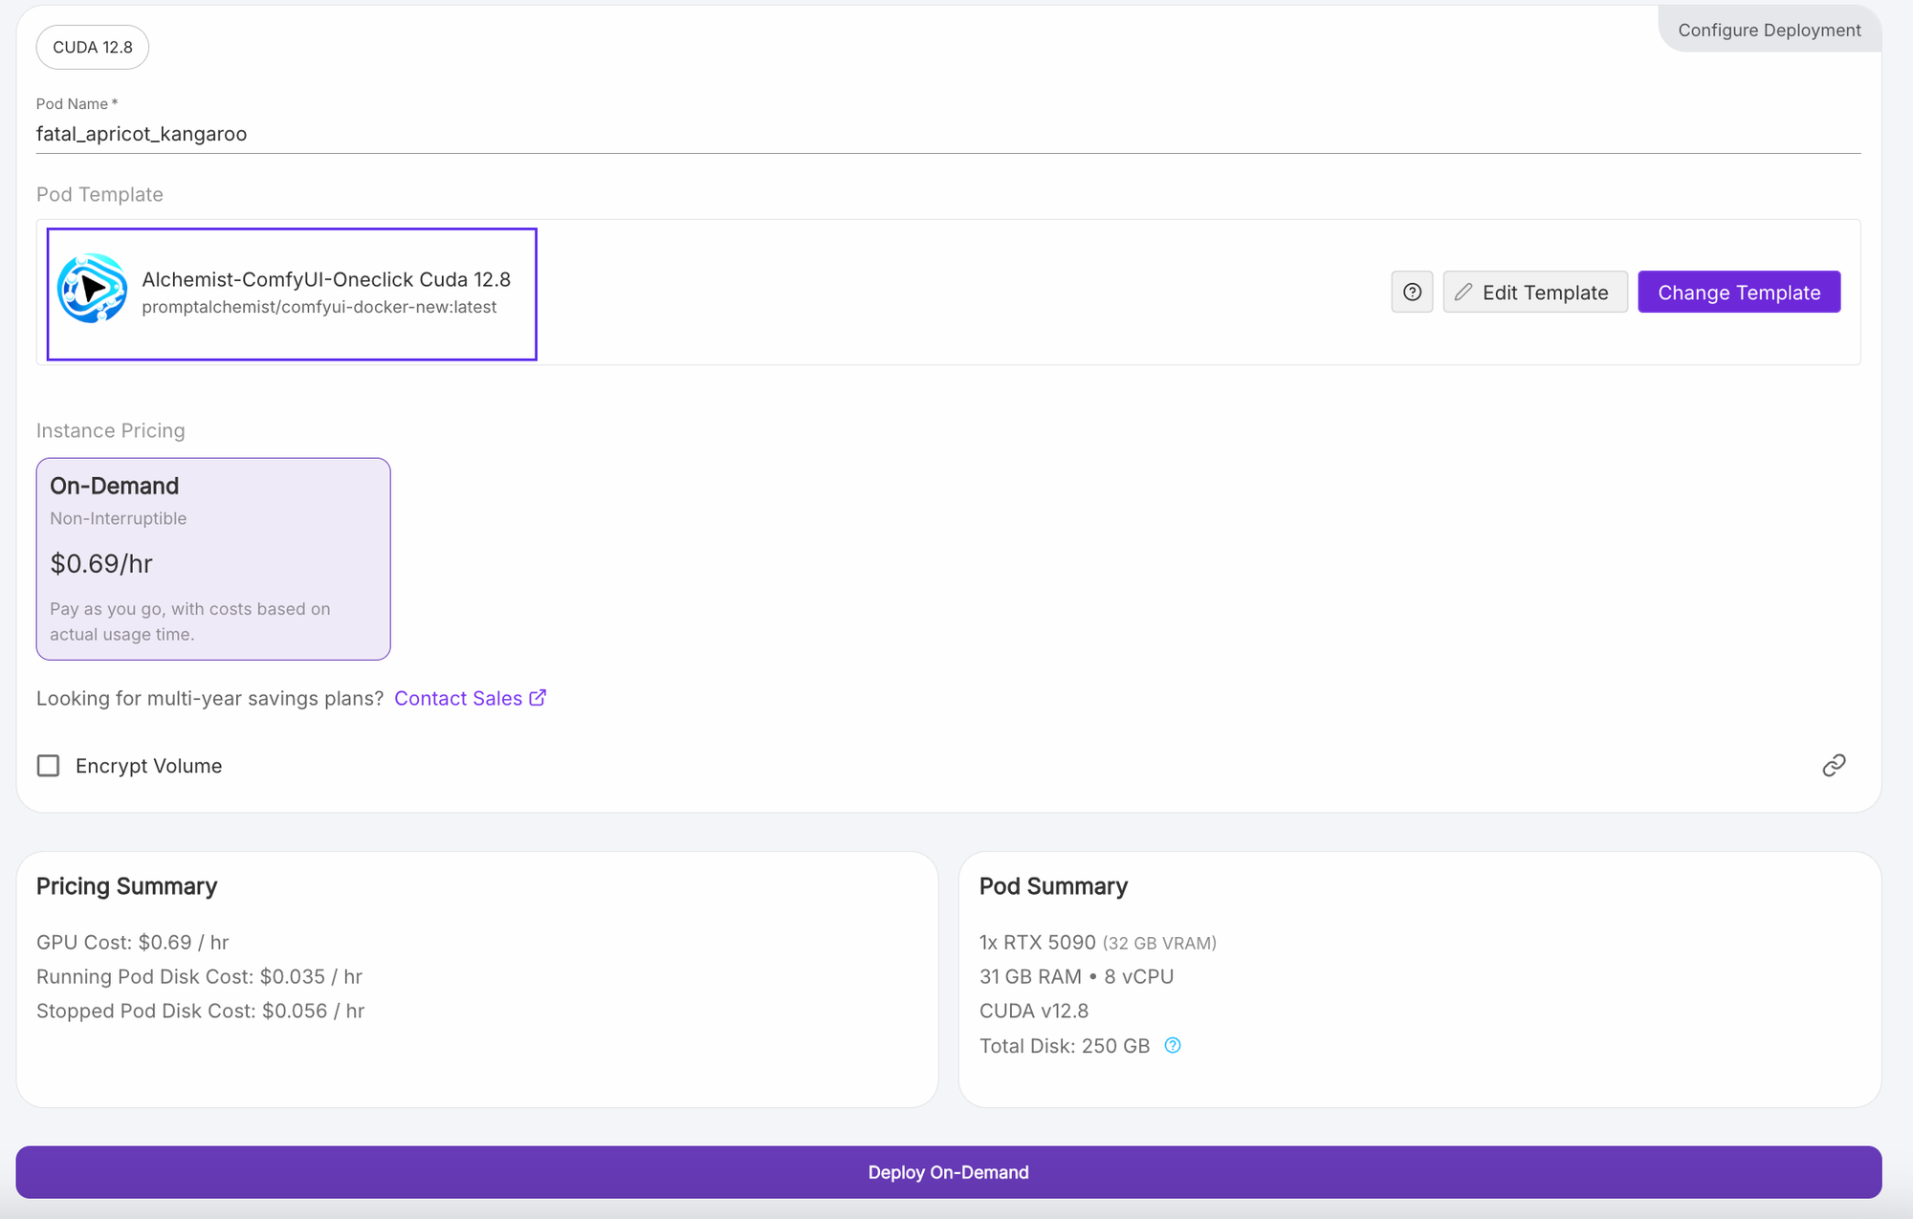
Task: Select the On-Demand pricing card
Action: [213, 558]
